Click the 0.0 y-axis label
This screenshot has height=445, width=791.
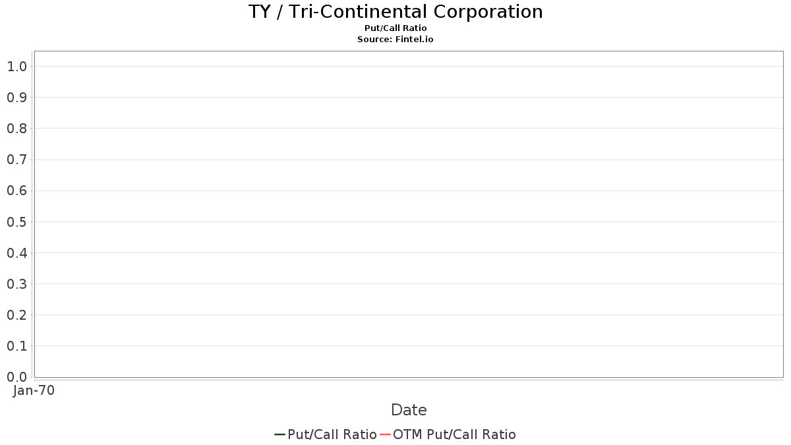pos(16,377)
